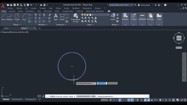The width and height of the screenshot is (187, 105).
Task: Click the Acotar dimension tool
Action: [62, 17]
